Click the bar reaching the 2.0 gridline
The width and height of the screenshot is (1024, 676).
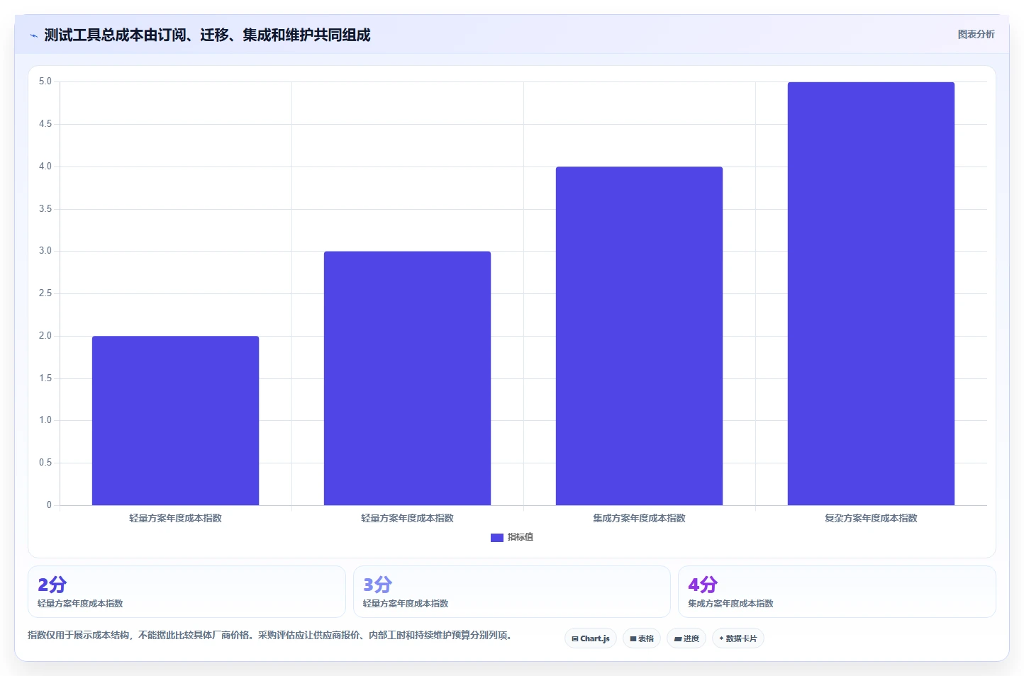click(x=175, y=421)
